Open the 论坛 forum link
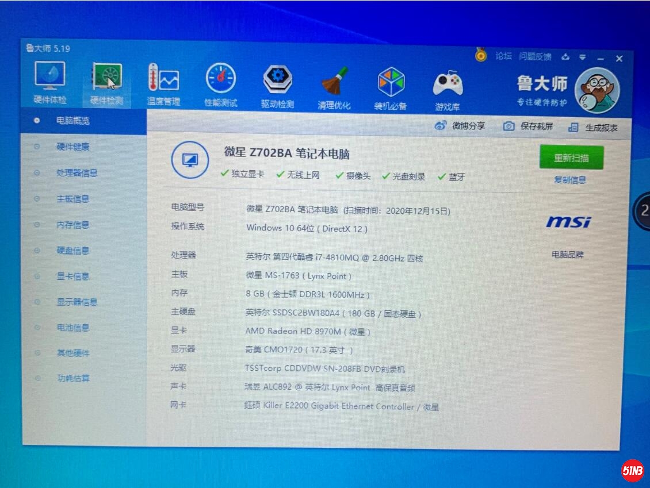The width and height of the screenshot is (650, 488). click(x=504, y=56)
